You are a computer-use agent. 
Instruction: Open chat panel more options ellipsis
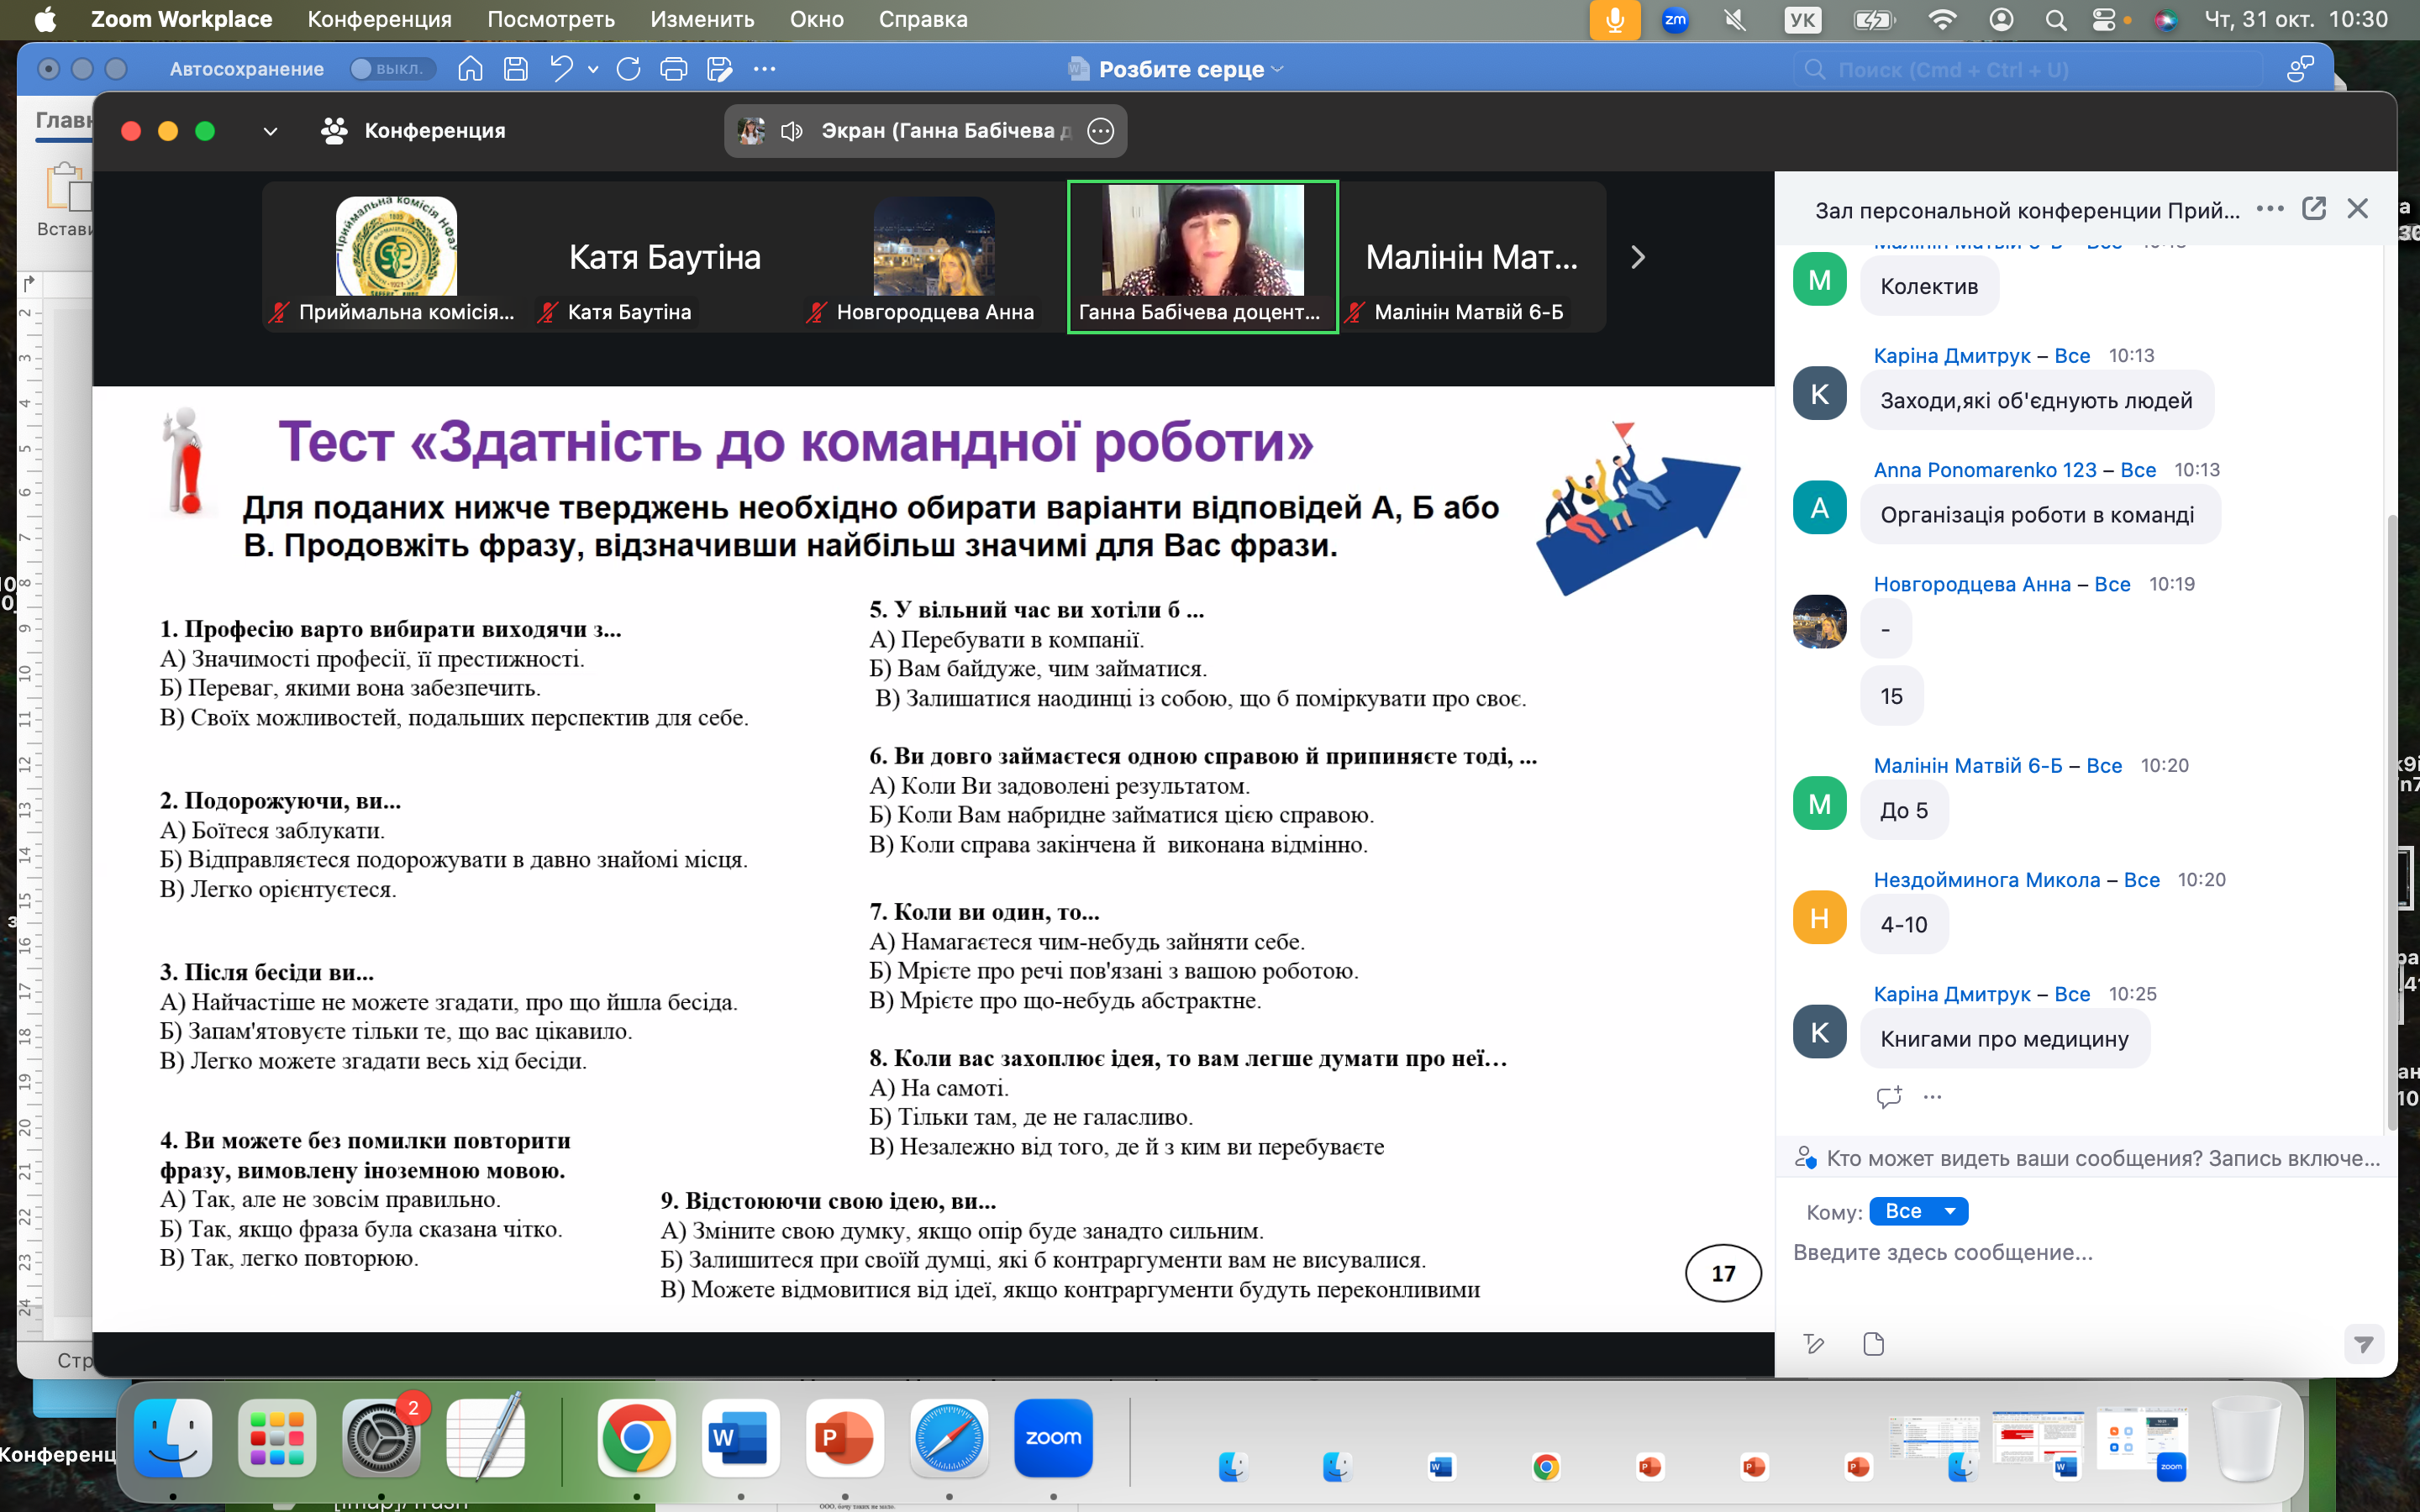[x=2270, y=208]
